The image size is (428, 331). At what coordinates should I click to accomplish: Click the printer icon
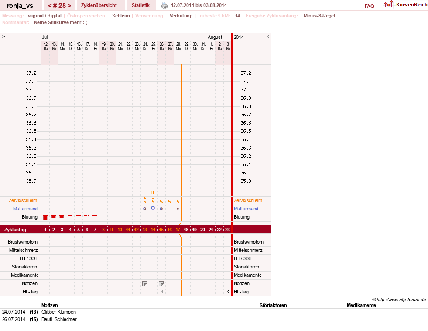pyautogui.click(x=164, y=5)
